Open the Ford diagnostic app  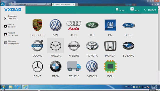(128, 25)
